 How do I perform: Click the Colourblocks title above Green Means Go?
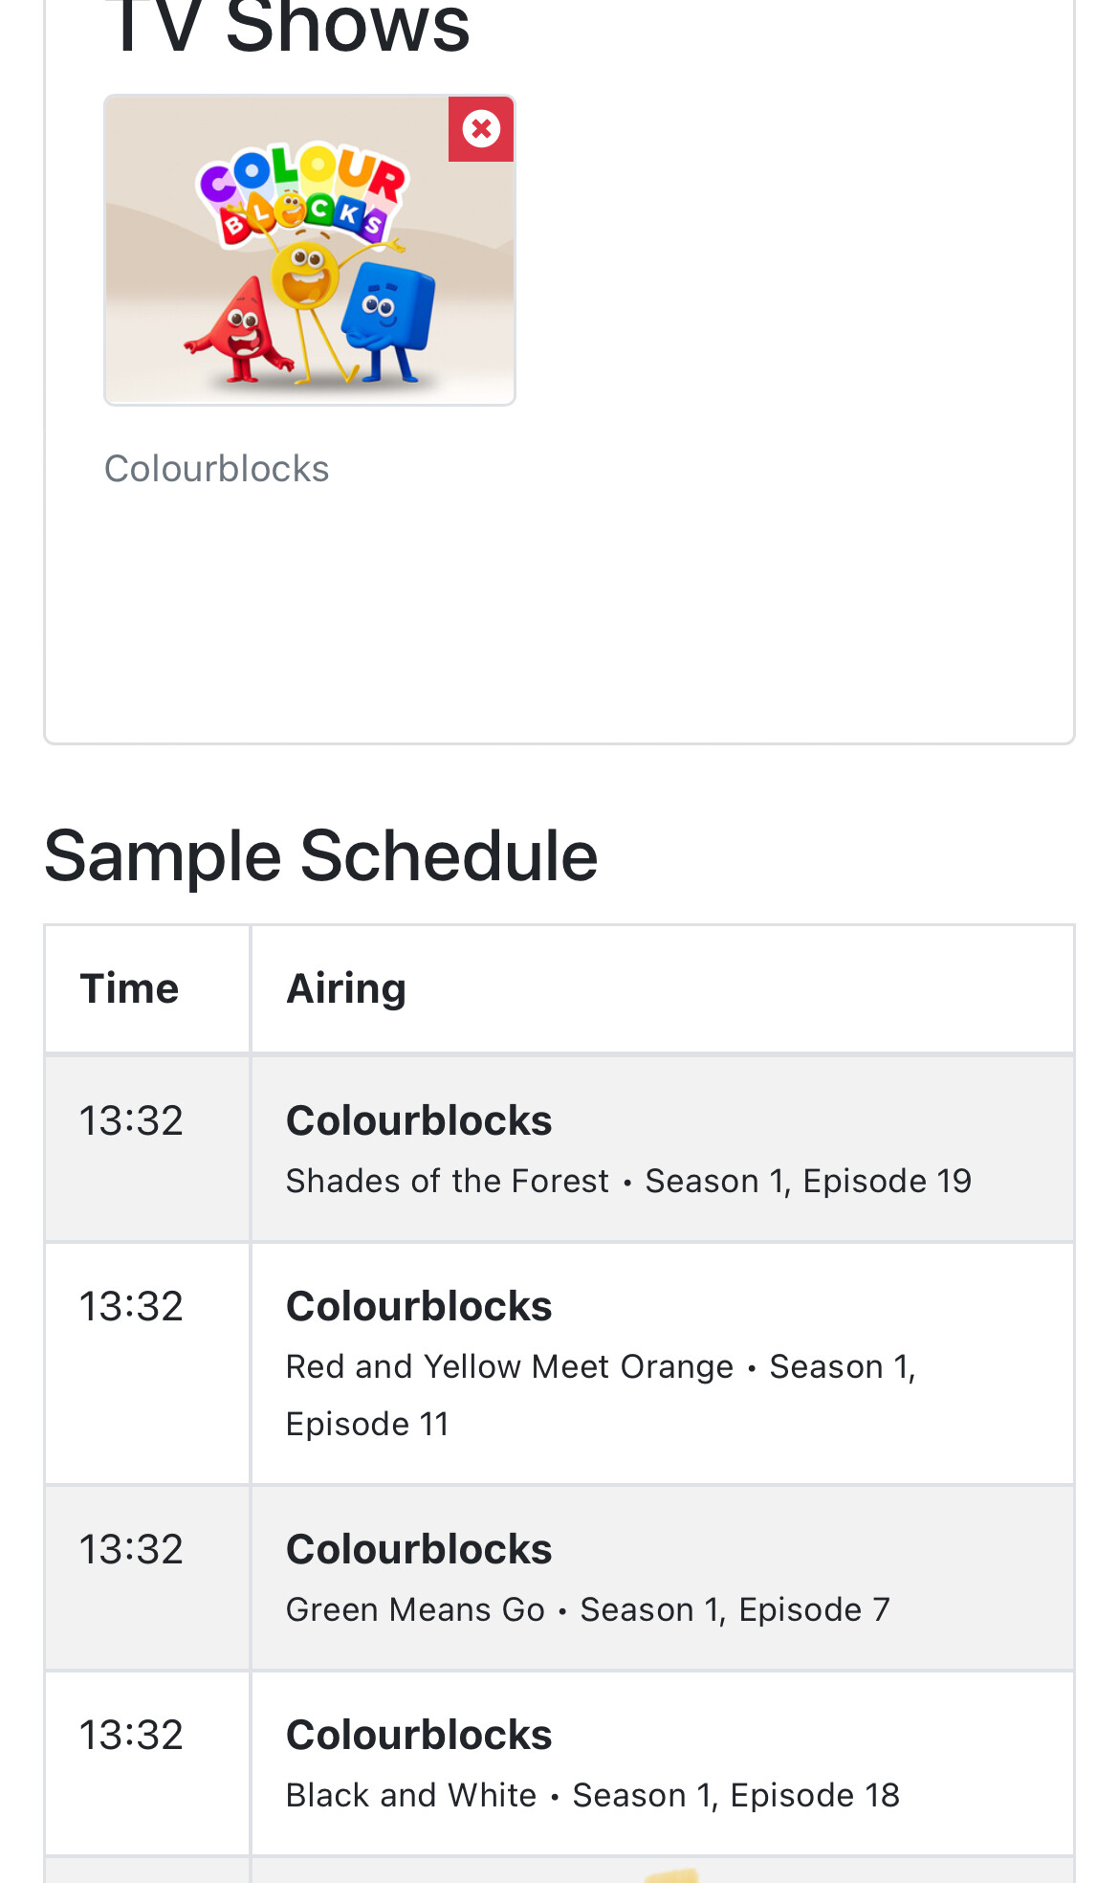point(419,1549)
